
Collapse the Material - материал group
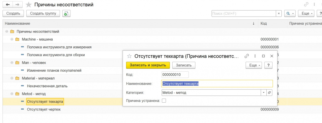(12, 78)
